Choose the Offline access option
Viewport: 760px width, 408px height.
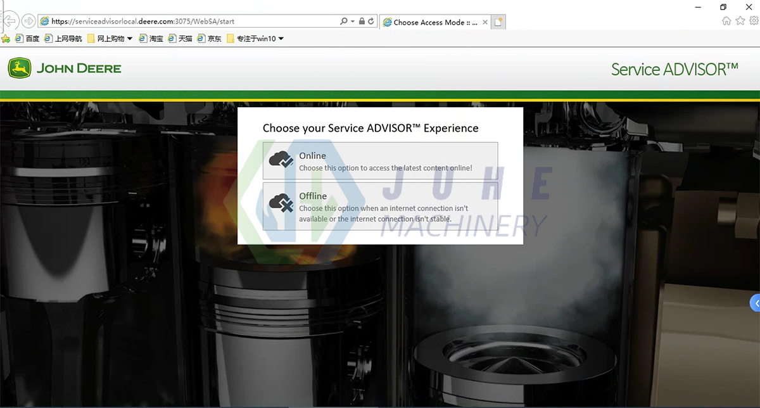pyautogui.click(x=380, y=206)
